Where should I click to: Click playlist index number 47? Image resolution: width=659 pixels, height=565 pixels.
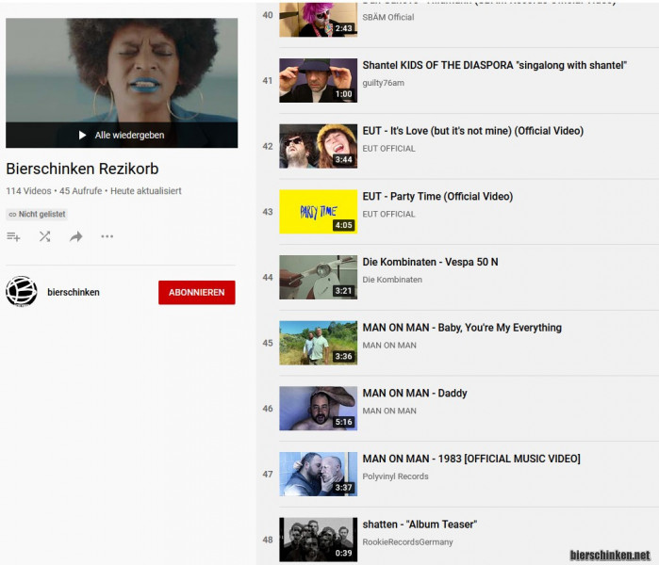268,475
